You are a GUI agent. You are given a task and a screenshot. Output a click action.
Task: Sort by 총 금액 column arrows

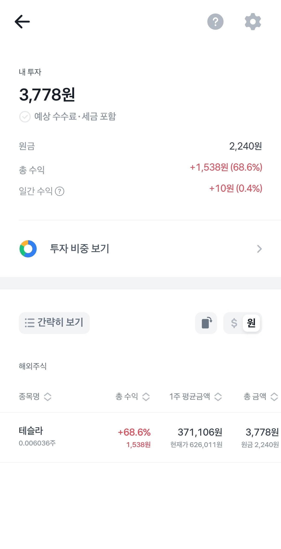click(x=274, y=397)
